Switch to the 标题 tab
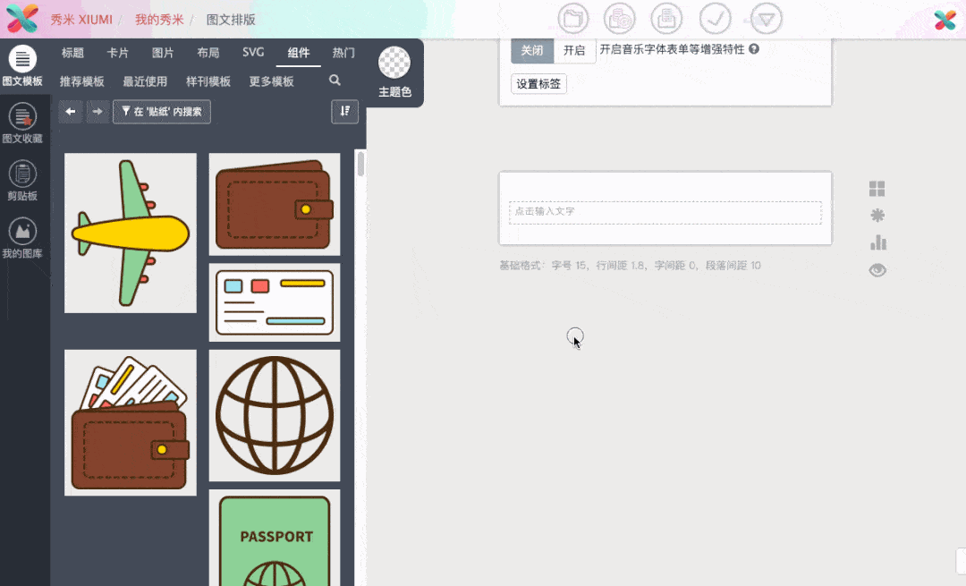The image size is (966, 586). 72,53
